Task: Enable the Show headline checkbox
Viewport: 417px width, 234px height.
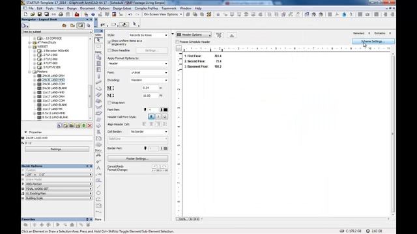Action: click(109, 51)
